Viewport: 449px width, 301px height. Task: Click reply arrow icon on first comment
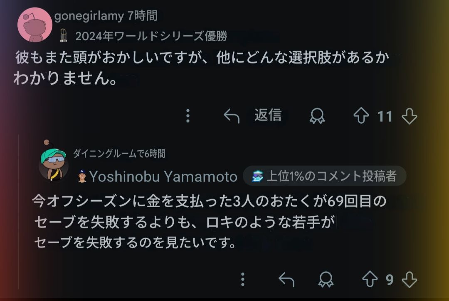click(x=232, y=116)
